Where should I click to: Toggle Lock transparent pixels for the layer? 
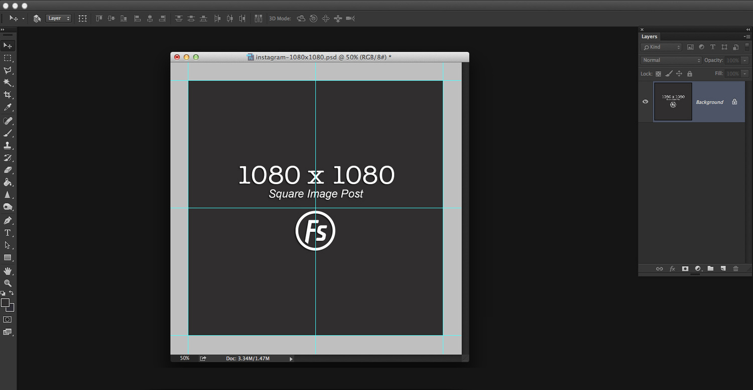tap(658, 73)
